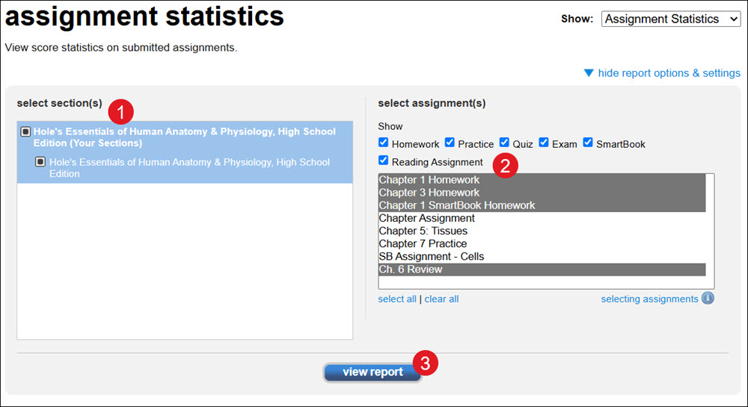The height and width of the screenshot is (407, 748).
Task: Click the info icon beside selecting assignments
Action: [708, 299]
